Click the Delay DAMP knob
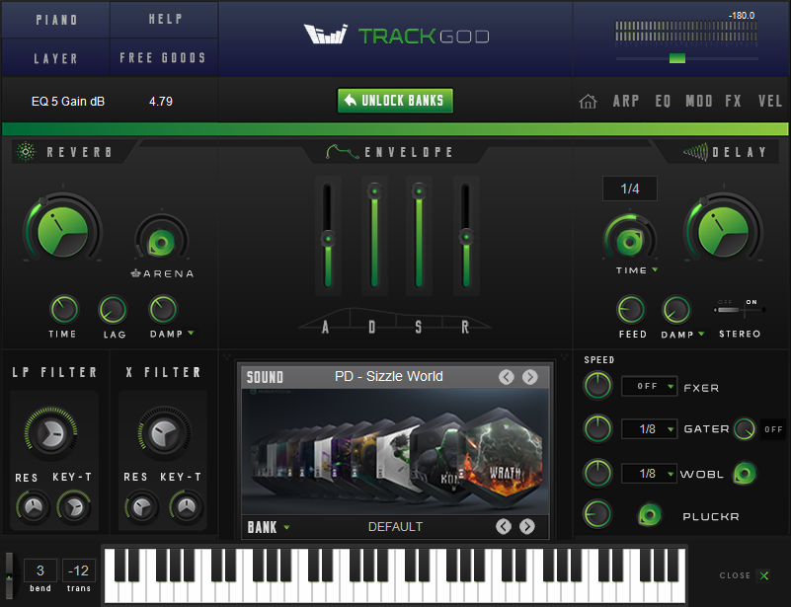This screenshot has height=607, width=791. click(x=676, y=310)
